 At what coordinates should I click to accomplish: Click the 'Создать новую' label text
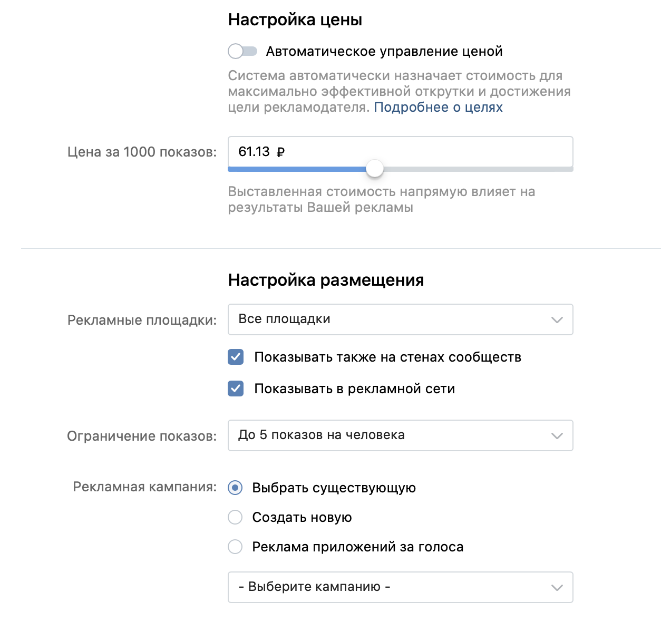[302, 517]
